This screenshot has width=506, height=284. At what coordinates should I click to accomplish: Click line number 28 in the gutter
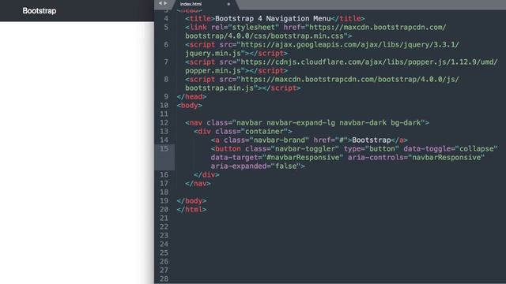[x=164, y=278]
